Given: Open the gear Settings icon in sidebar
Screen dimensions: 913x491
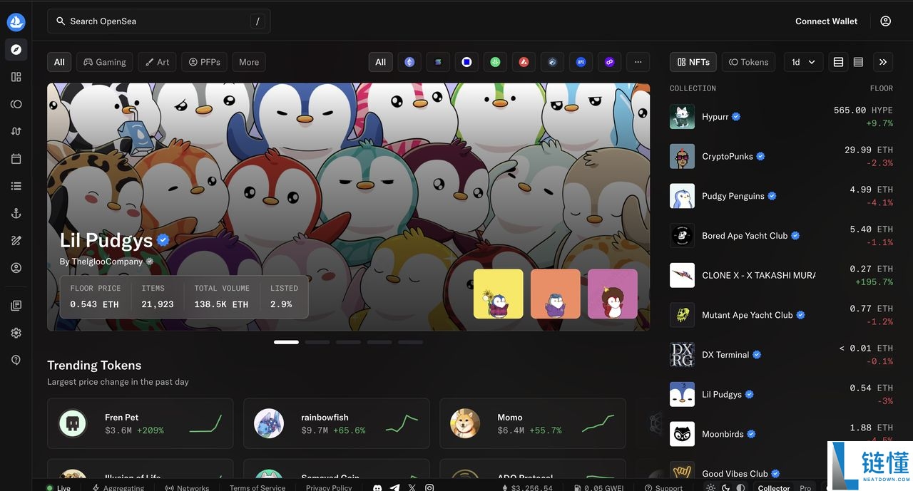Looking at the screenshot, I should [16, 333].
